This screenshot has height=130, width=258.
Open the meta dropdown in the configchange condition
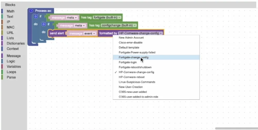[80, 26]
